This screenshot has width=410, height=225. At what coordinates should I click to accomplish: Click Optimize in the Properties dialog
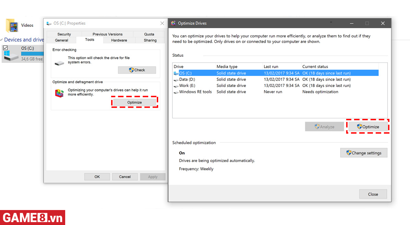tap(135, 102)
